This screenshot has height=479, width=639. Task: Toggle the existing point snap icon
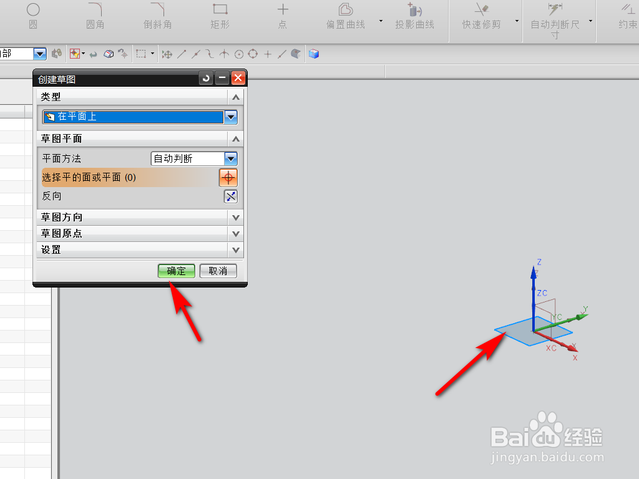coord(268,54)
